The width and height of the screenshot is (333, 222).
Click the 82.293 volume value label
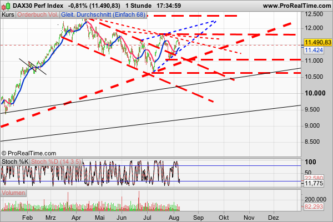pos(314,206)
